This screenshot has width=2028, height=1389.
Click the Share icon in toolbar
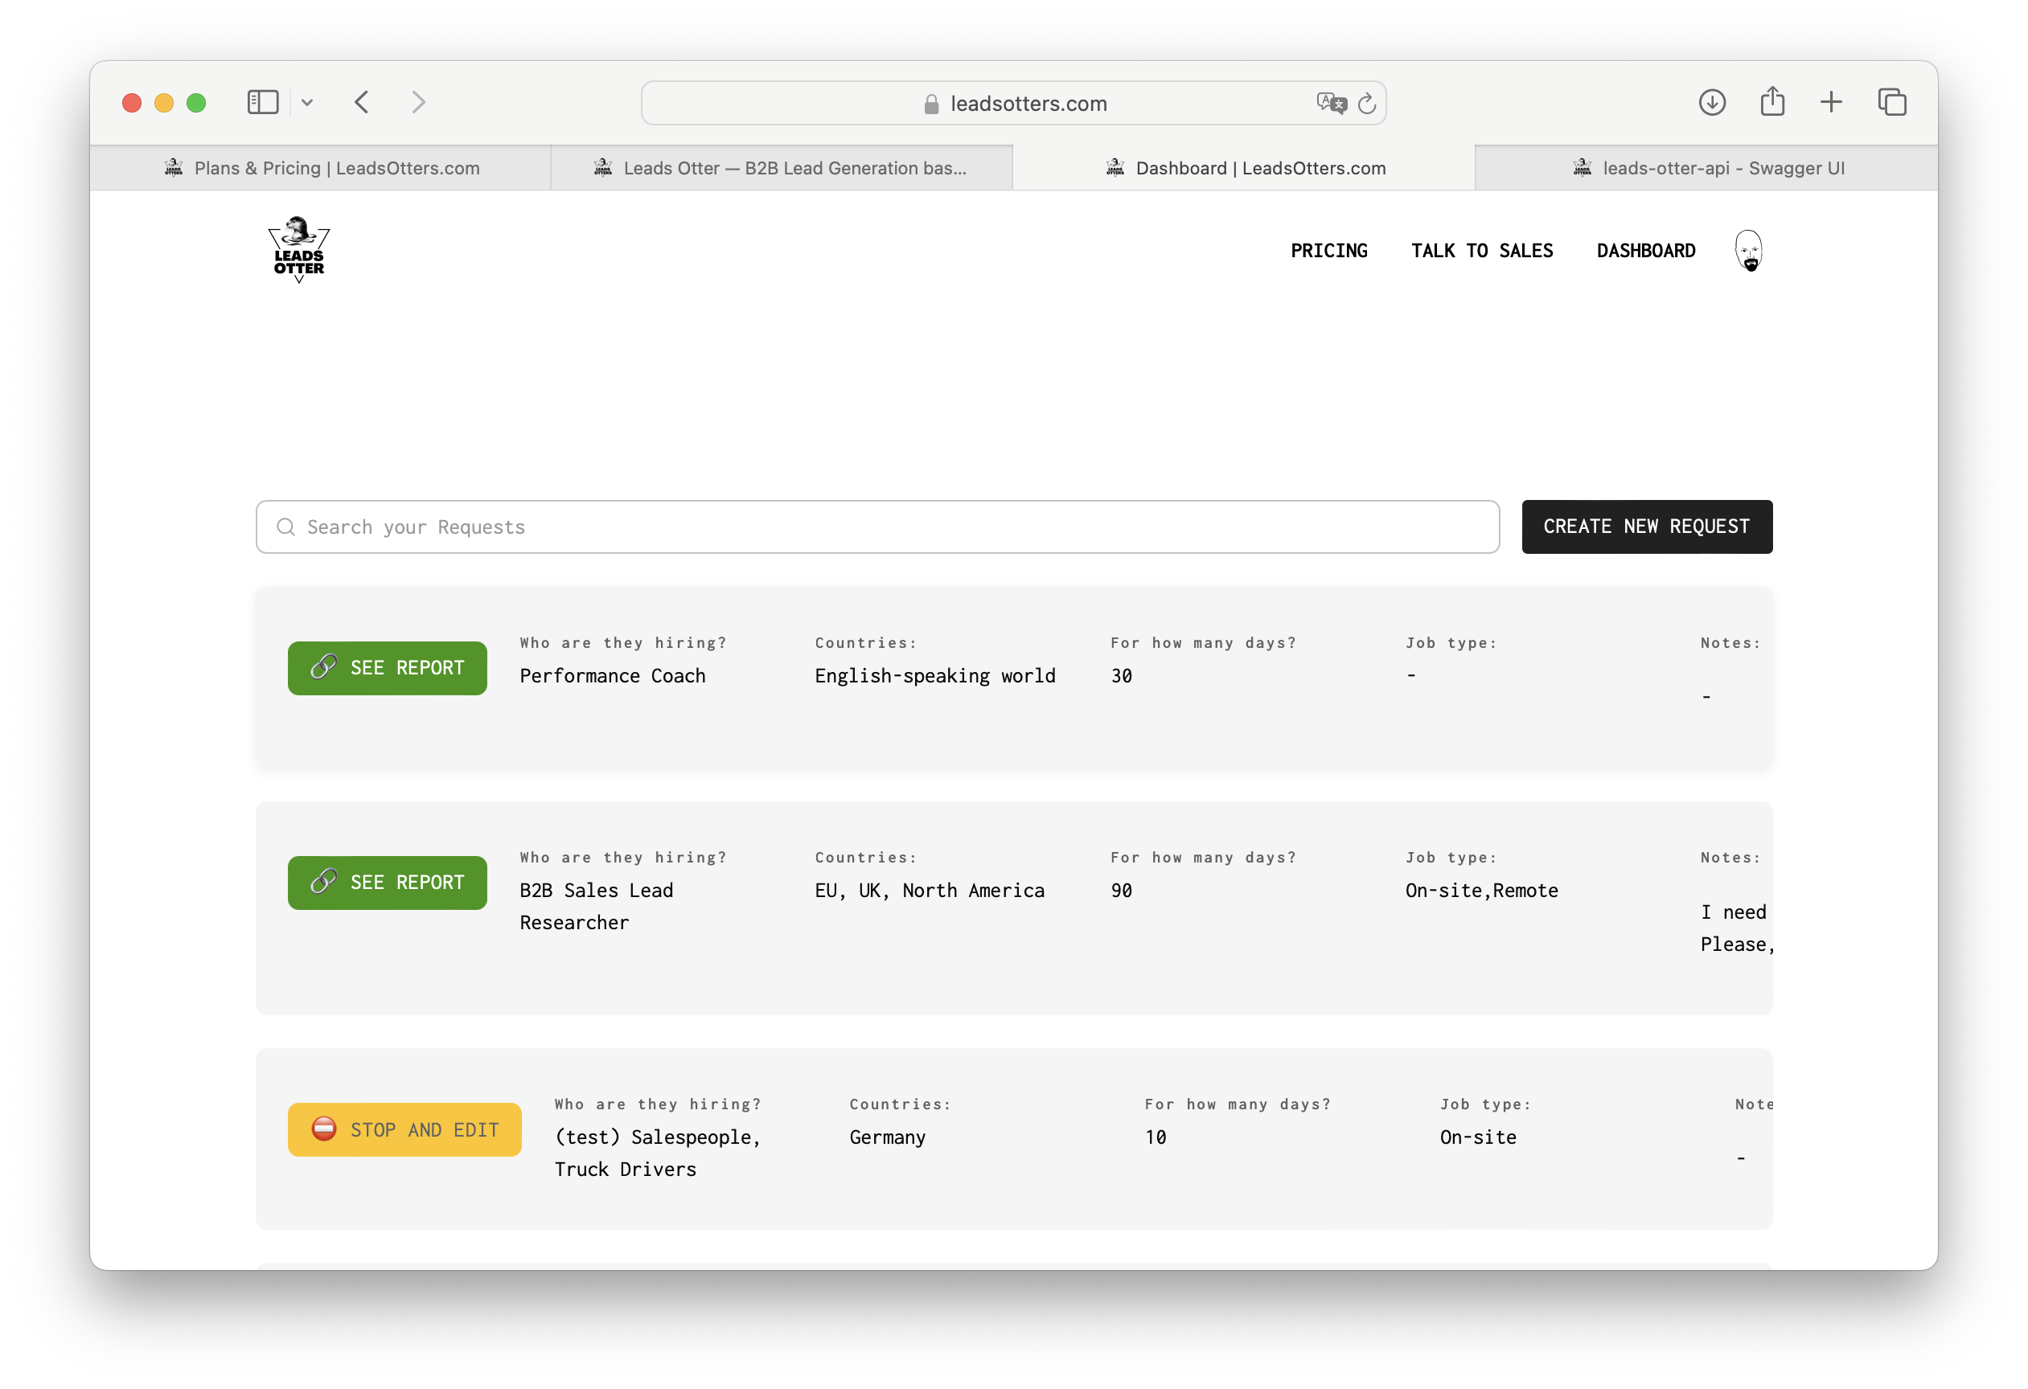pos(1772,102)
